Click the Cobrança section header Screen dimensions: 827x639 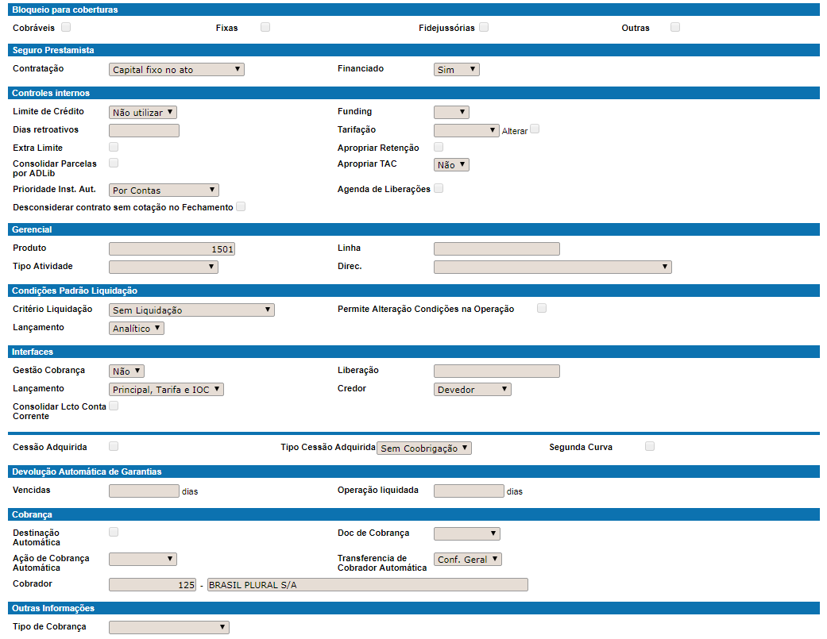pos(413,514)
